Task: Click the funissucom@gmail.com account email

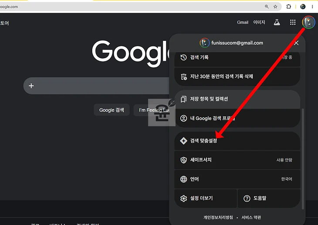Action: [237, 43]
